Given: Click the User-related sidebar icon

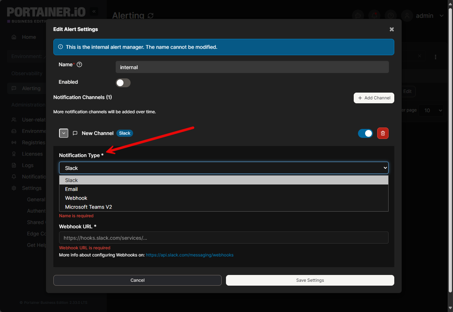Looking at the screenshot, I should click(x=14, y=120).
